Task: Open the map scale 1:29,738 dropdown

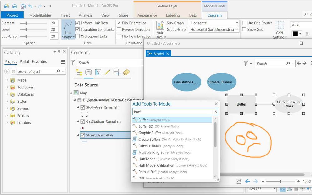Action: coord(275,189)
